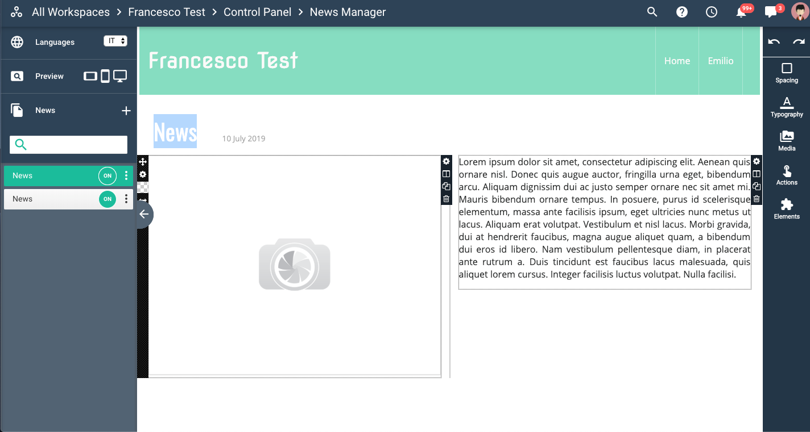Delete the Lorem ipsum text block

tap(757, 199)
